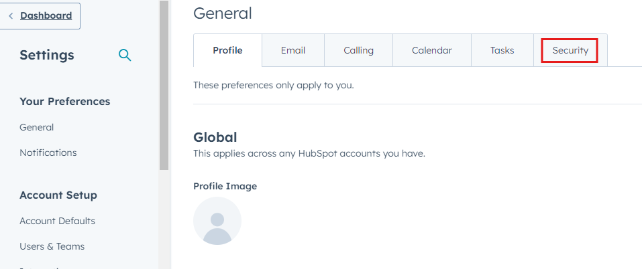Open the highlighted Security tab
642x269 pixels.
[570, 50]
